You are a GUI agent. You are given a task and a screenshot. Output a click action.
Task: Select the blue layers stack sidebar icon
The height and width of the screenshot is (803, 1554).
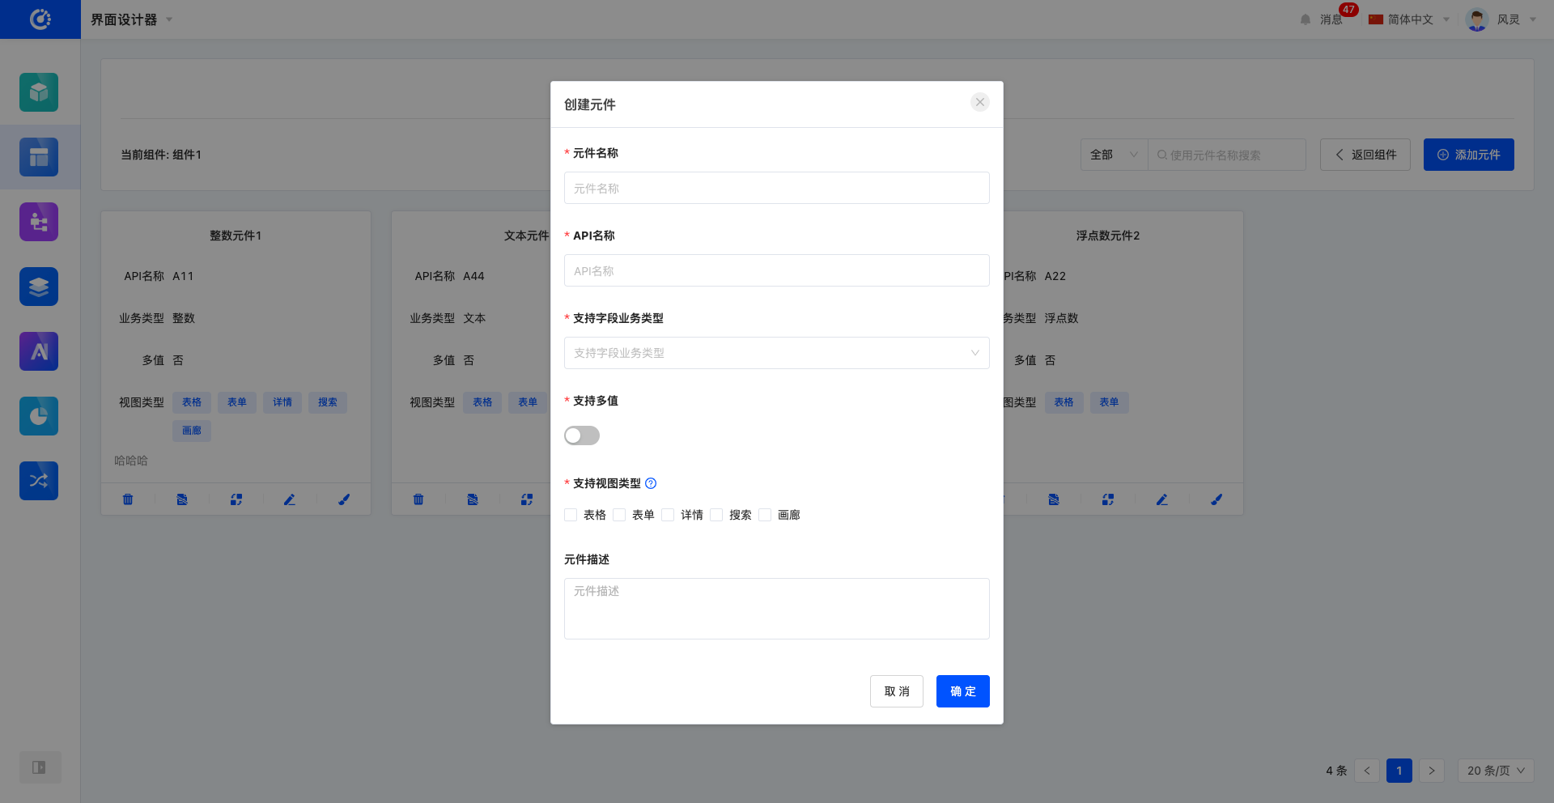coord(39,287)
